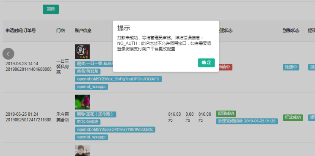Click the openid:oM5Y255GO4I1vG7Yi0r9Voi33dtc tag
This screenshot has width=315, height=156.
tap(115, 130)
